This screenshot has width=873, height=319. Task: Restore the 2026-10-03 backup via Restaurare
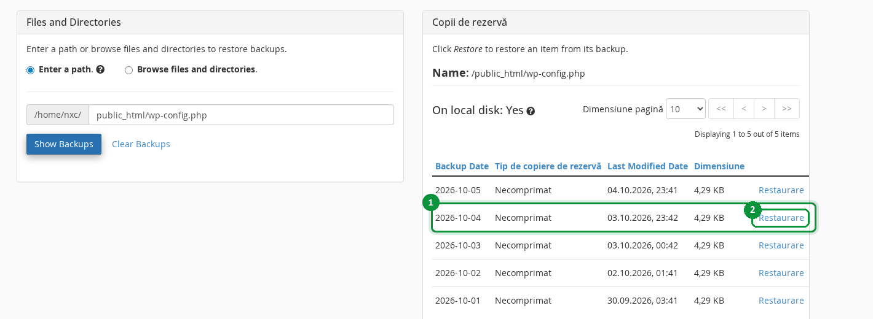click(781, 245)
